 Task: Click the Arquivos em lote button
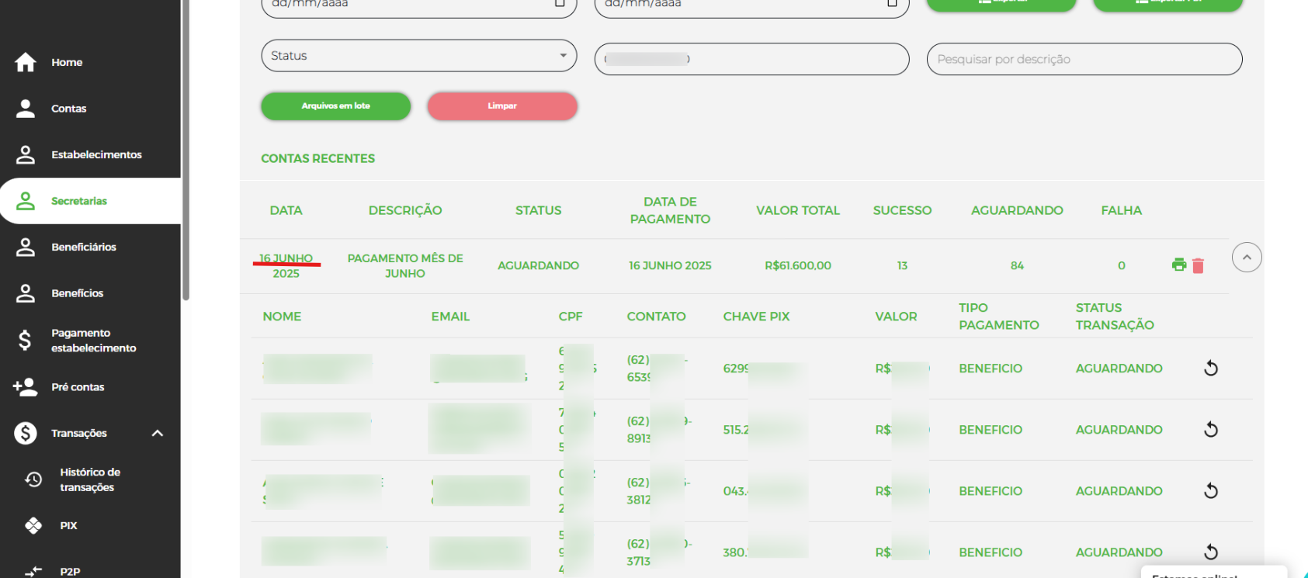click(x=335, y=106)
